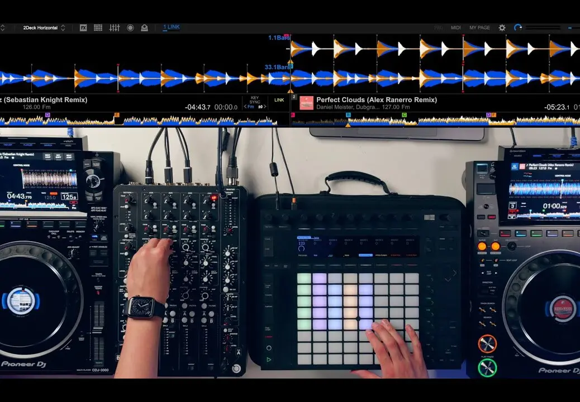Select the Perfect Clouds (Alex Ranerro Remix) title
Viewport: 580px width, 402px height.
[x=377, y=100]
